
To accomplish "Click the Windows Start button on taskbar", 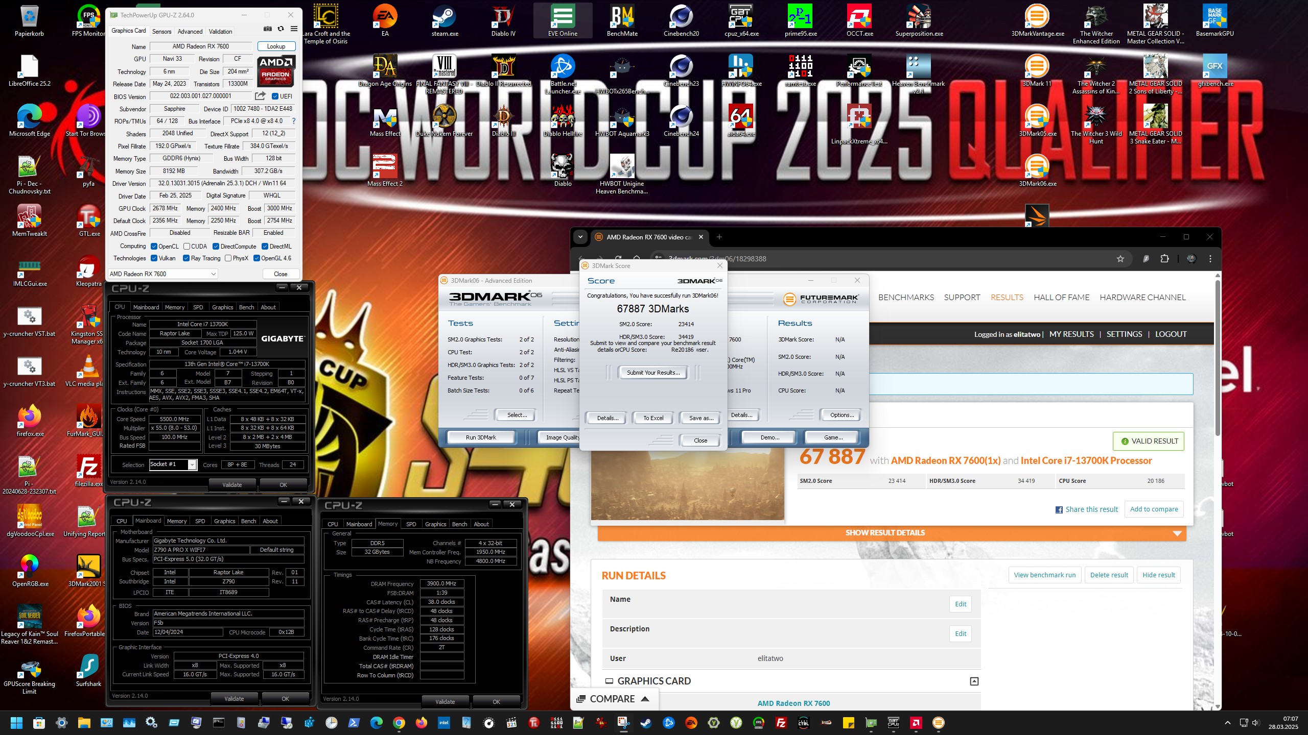I will click(16, 723).
